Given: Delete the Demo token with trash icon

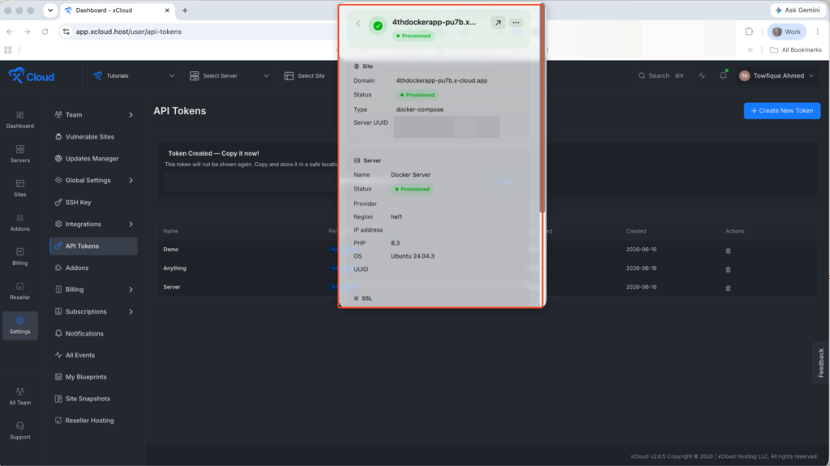Looking at the screenshot, I should click(728, 251).
